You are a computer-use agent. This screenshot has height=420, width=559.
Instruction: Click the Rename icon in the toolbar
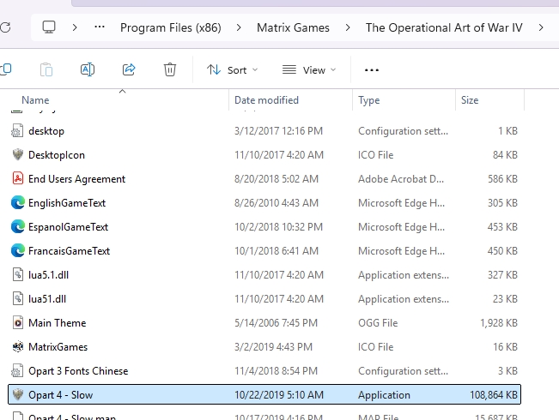coord(88,69)
